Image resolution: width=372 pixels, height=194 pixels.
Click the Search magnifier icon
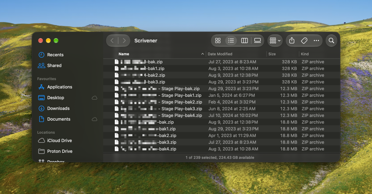[x=331, y=41]
